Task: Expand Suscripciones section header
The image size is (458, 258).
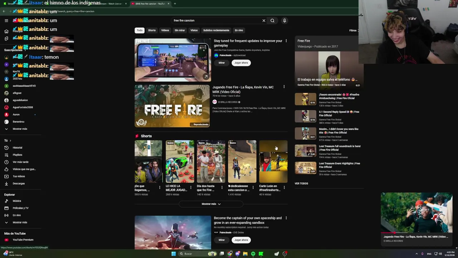Action: (15, 50)
